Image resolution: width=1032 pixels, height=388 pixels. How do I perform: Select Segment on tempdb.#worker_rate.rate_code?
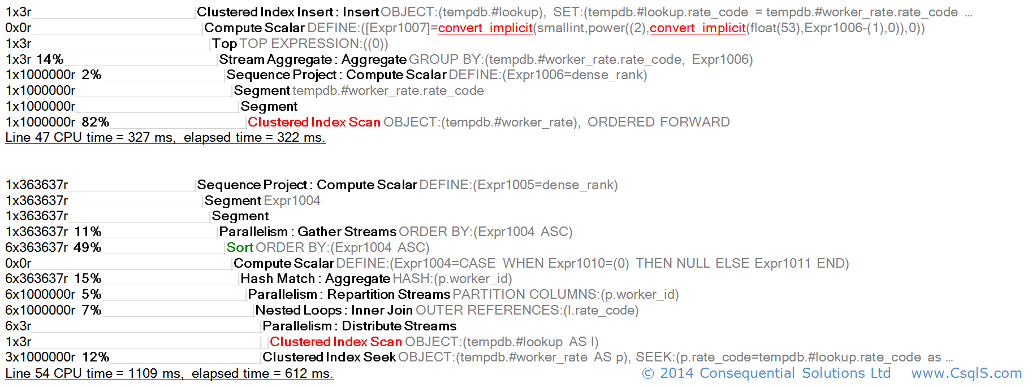tap(262, 90)
